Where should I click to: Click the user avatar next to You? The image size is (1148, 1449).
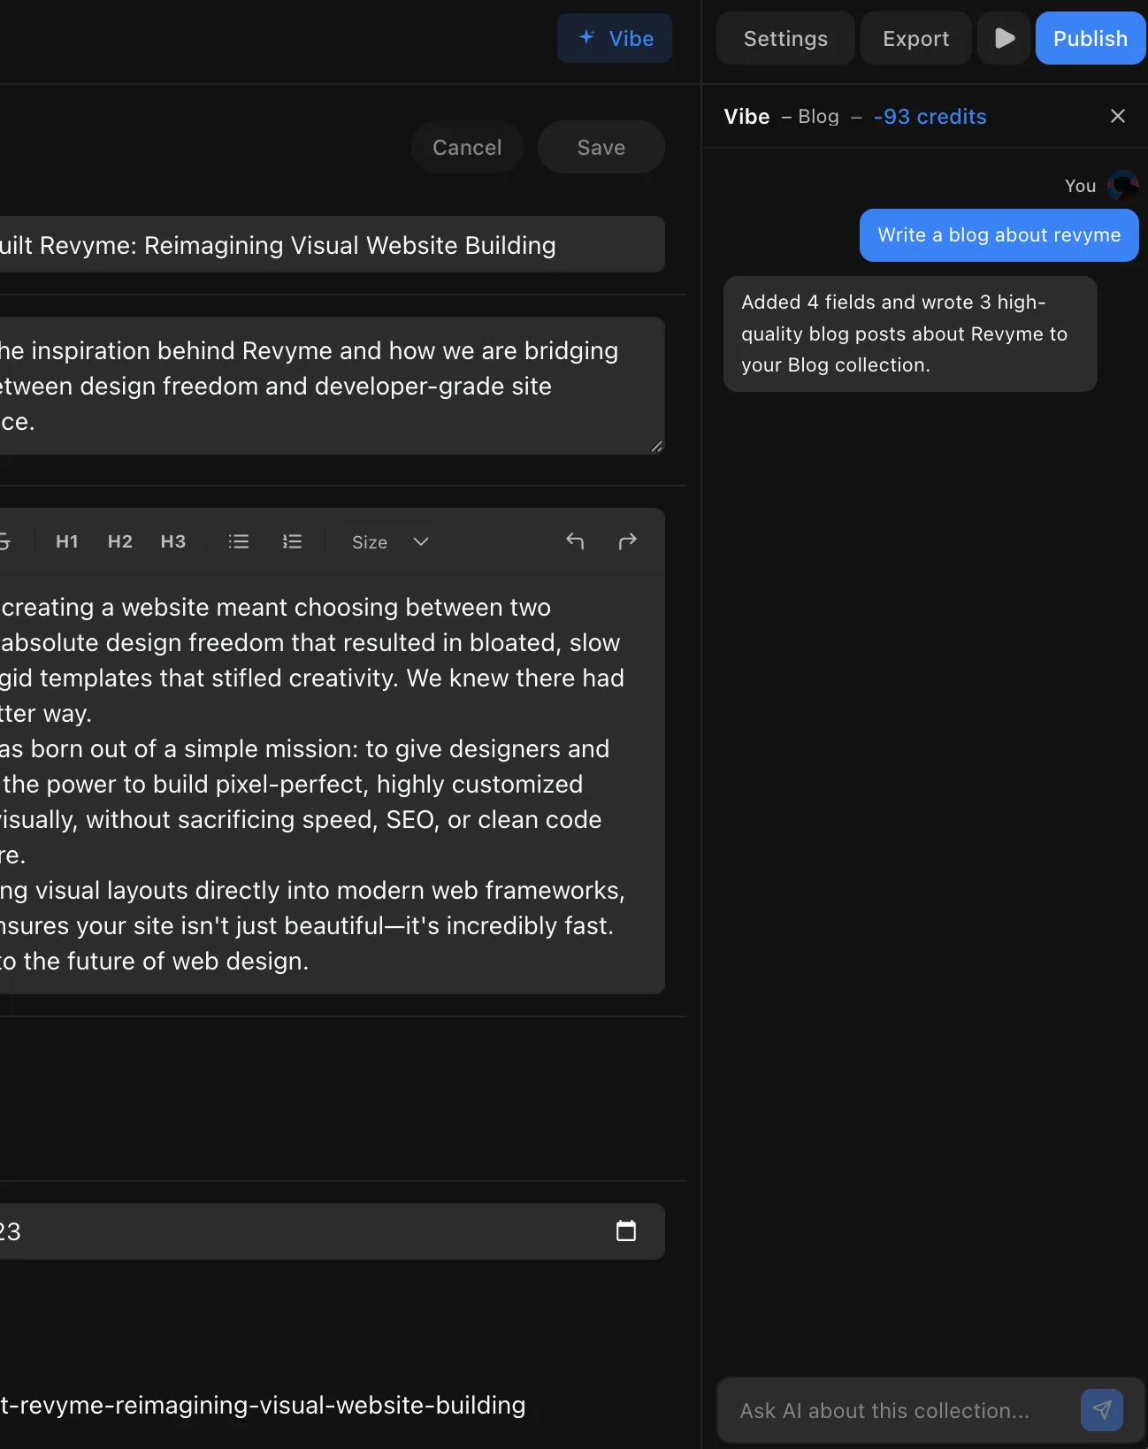point(1122,186)
